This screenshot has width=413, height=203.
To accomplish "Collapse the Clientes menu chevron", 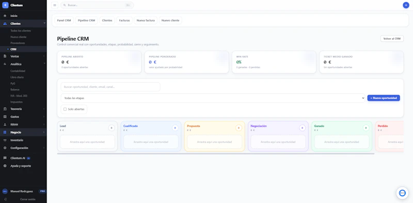I will 44,23.
